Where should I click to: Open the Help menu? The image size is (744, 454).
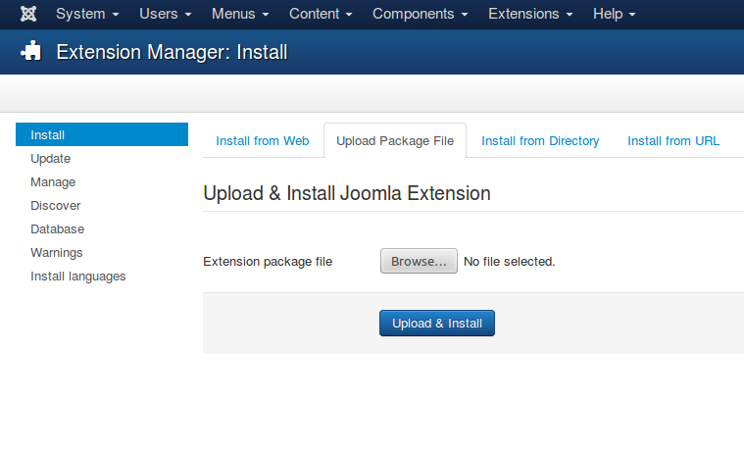[614, 14]
